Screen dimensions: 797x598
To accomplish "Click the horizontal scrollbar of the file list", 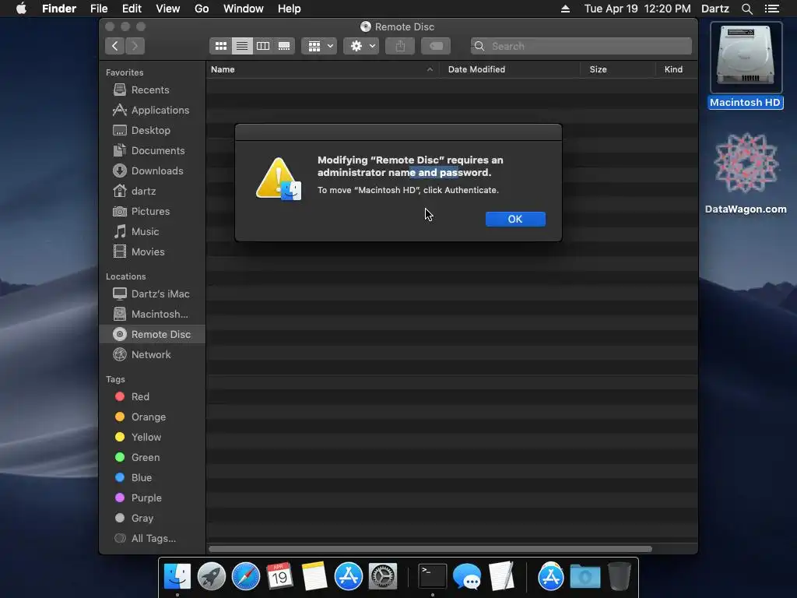I will point(430,549).
